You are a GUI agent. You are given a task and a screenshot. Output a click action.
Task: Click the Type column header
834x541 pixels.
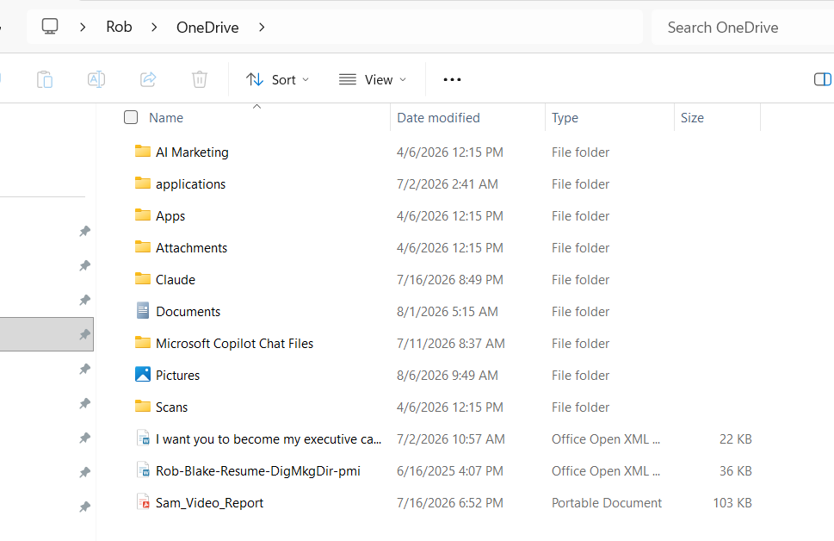click(565, 118)
